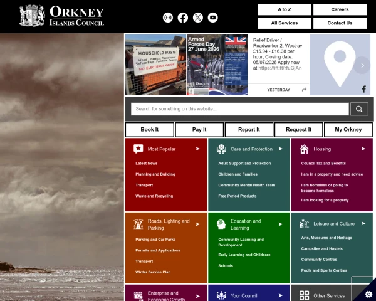Image resolution: width=376 pixels, height=301 pixels.
Task: Show next social feed slide arrow
Action: (362, 65)
